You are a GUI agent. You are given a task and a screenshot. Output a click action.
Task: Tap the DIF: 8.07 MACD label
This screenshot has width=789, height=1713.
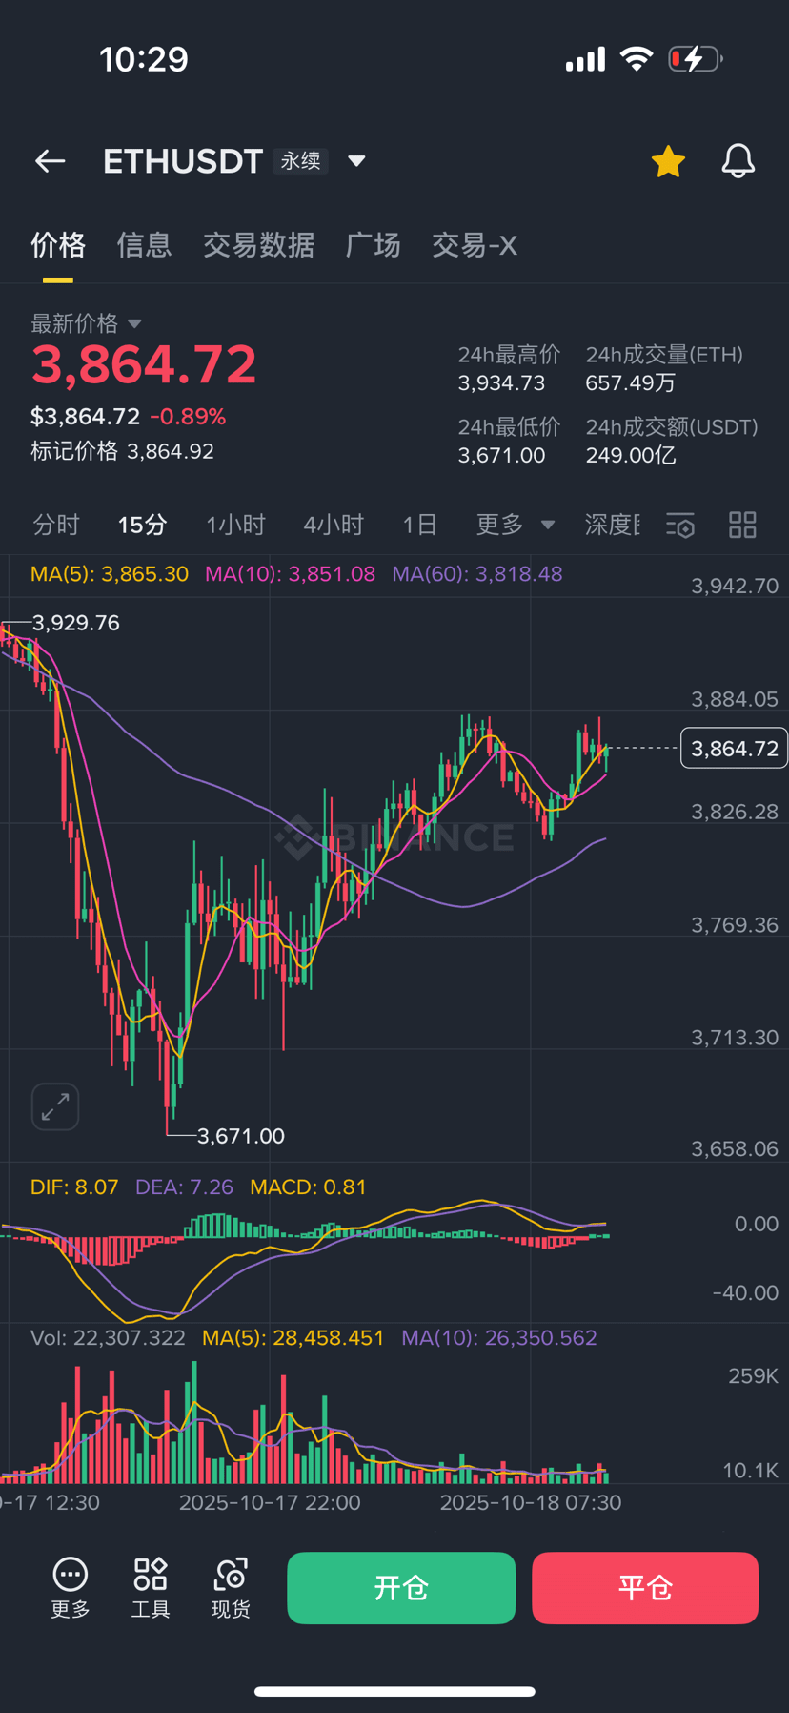point(74,1187)
